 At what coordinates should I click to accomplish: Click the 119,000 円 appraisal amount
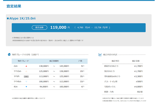pos(60,28)
